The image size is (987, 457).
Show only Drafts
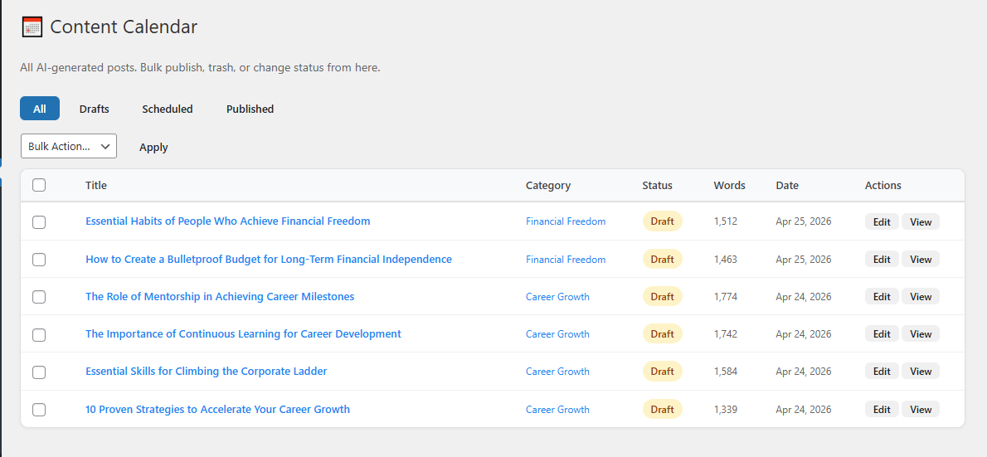tap(95, 109)
